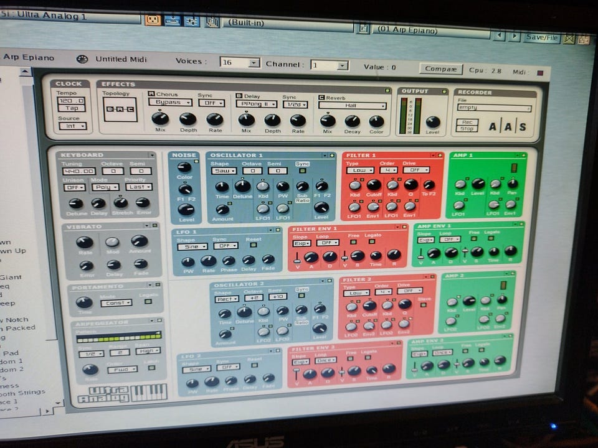Toggle Filter 1 module on/off LED
Viewport: 598px width, 448px height.
pos(440,156)
